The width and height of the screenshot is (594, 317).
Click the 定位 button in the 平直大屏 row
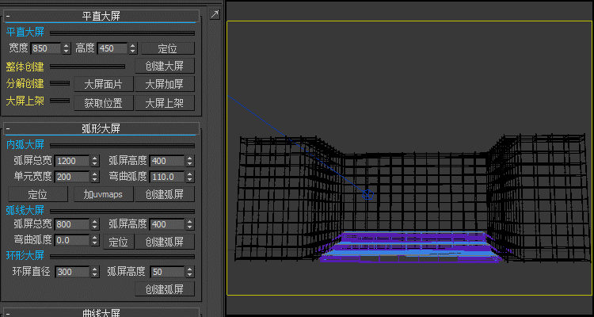coord(168,48)
